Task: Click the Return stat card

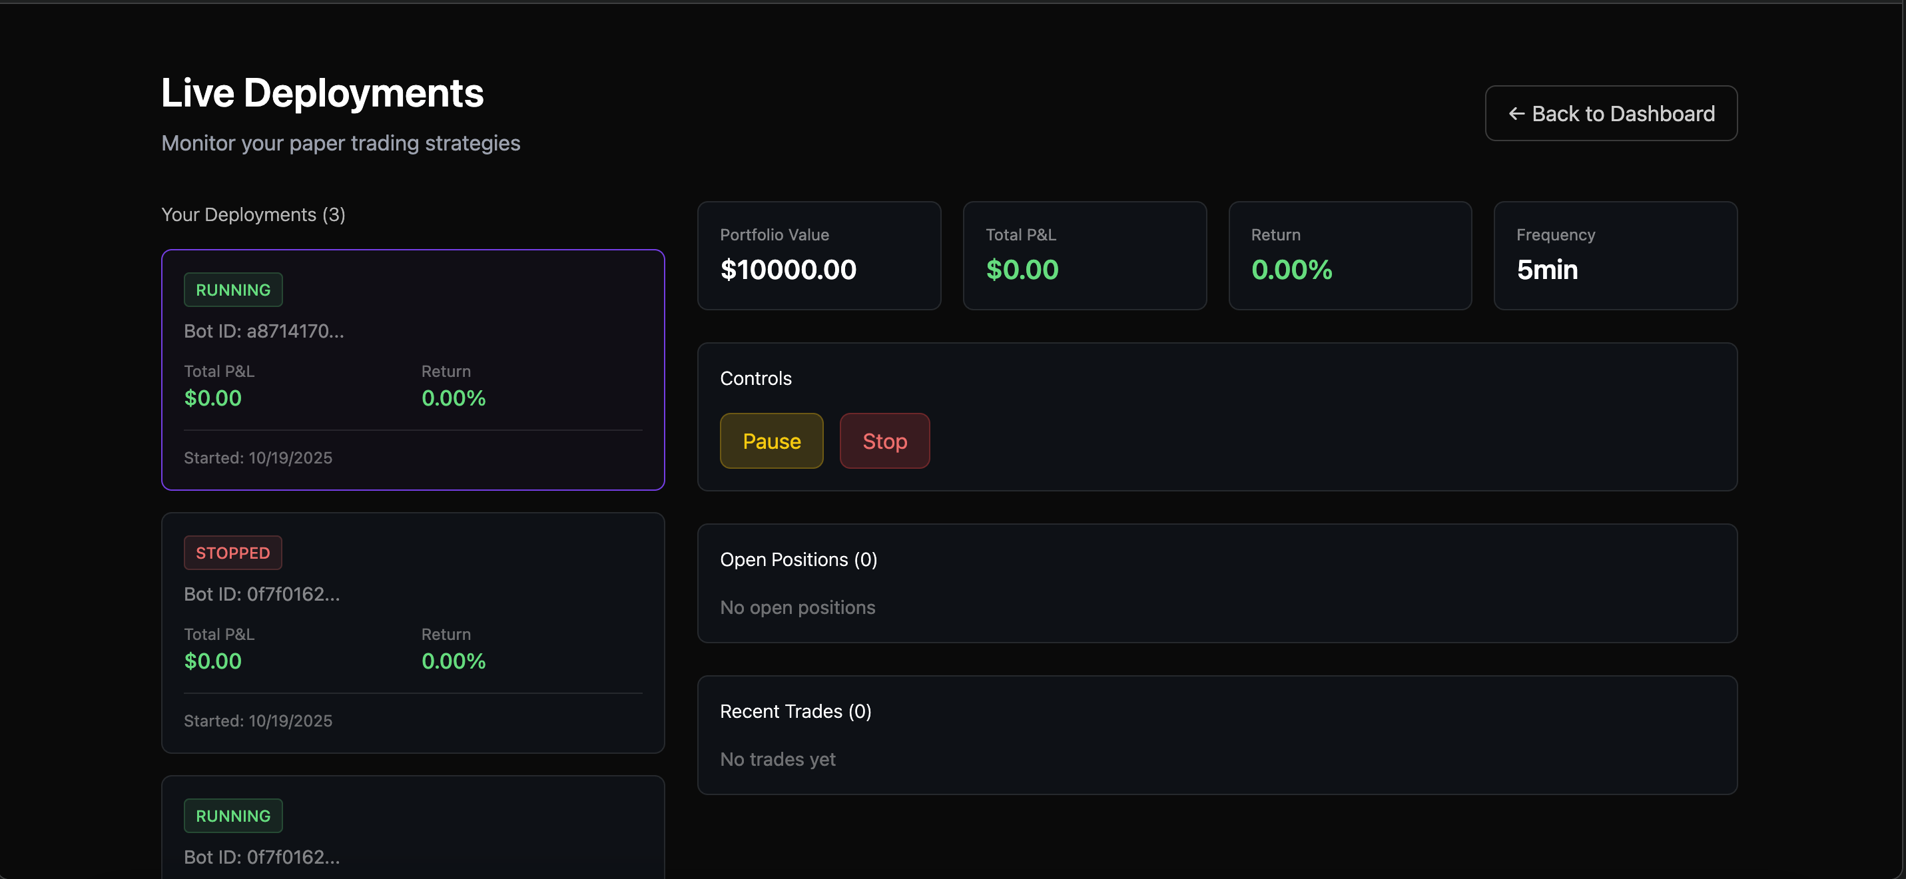Action: pyautogui.click(x=1350, y=255)
